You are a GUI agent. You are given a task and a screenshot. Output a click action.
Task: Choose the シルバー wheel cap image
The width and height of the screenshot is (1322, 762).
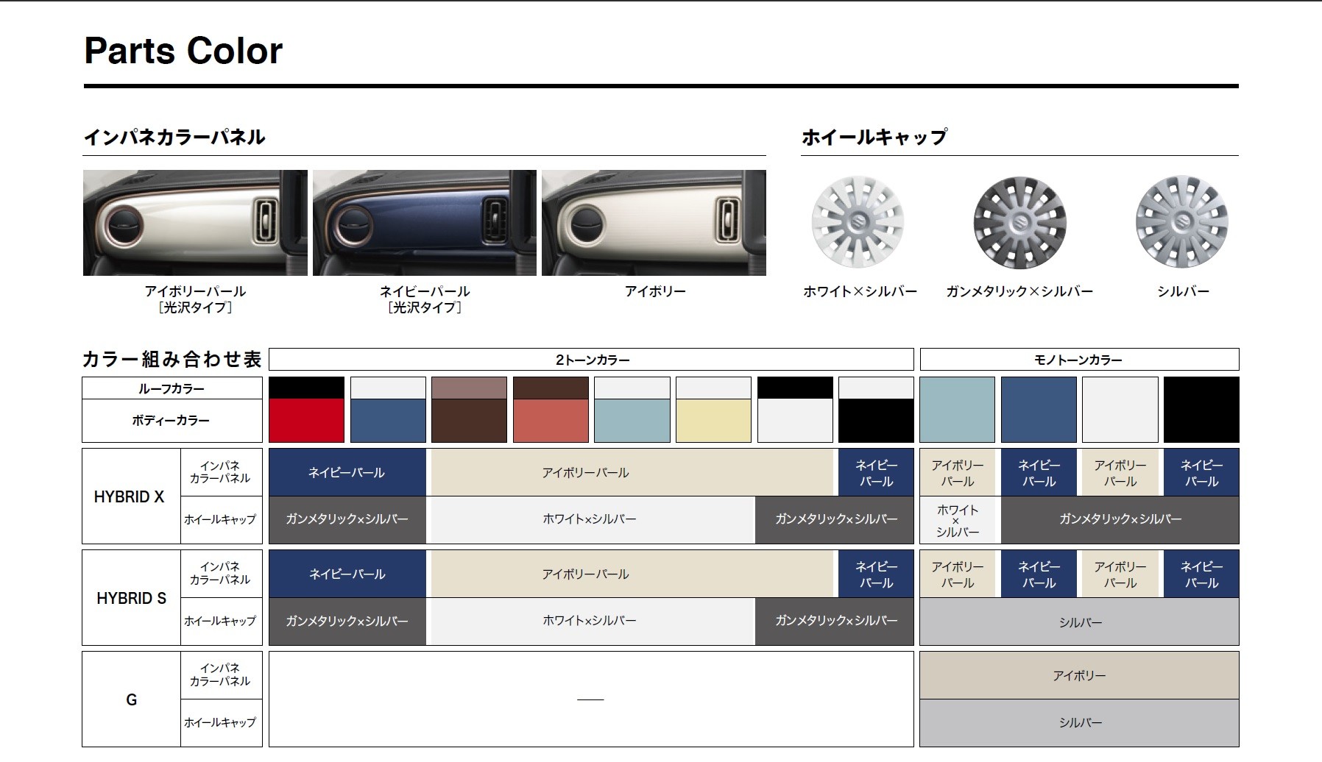click(x=1181, y=222)
